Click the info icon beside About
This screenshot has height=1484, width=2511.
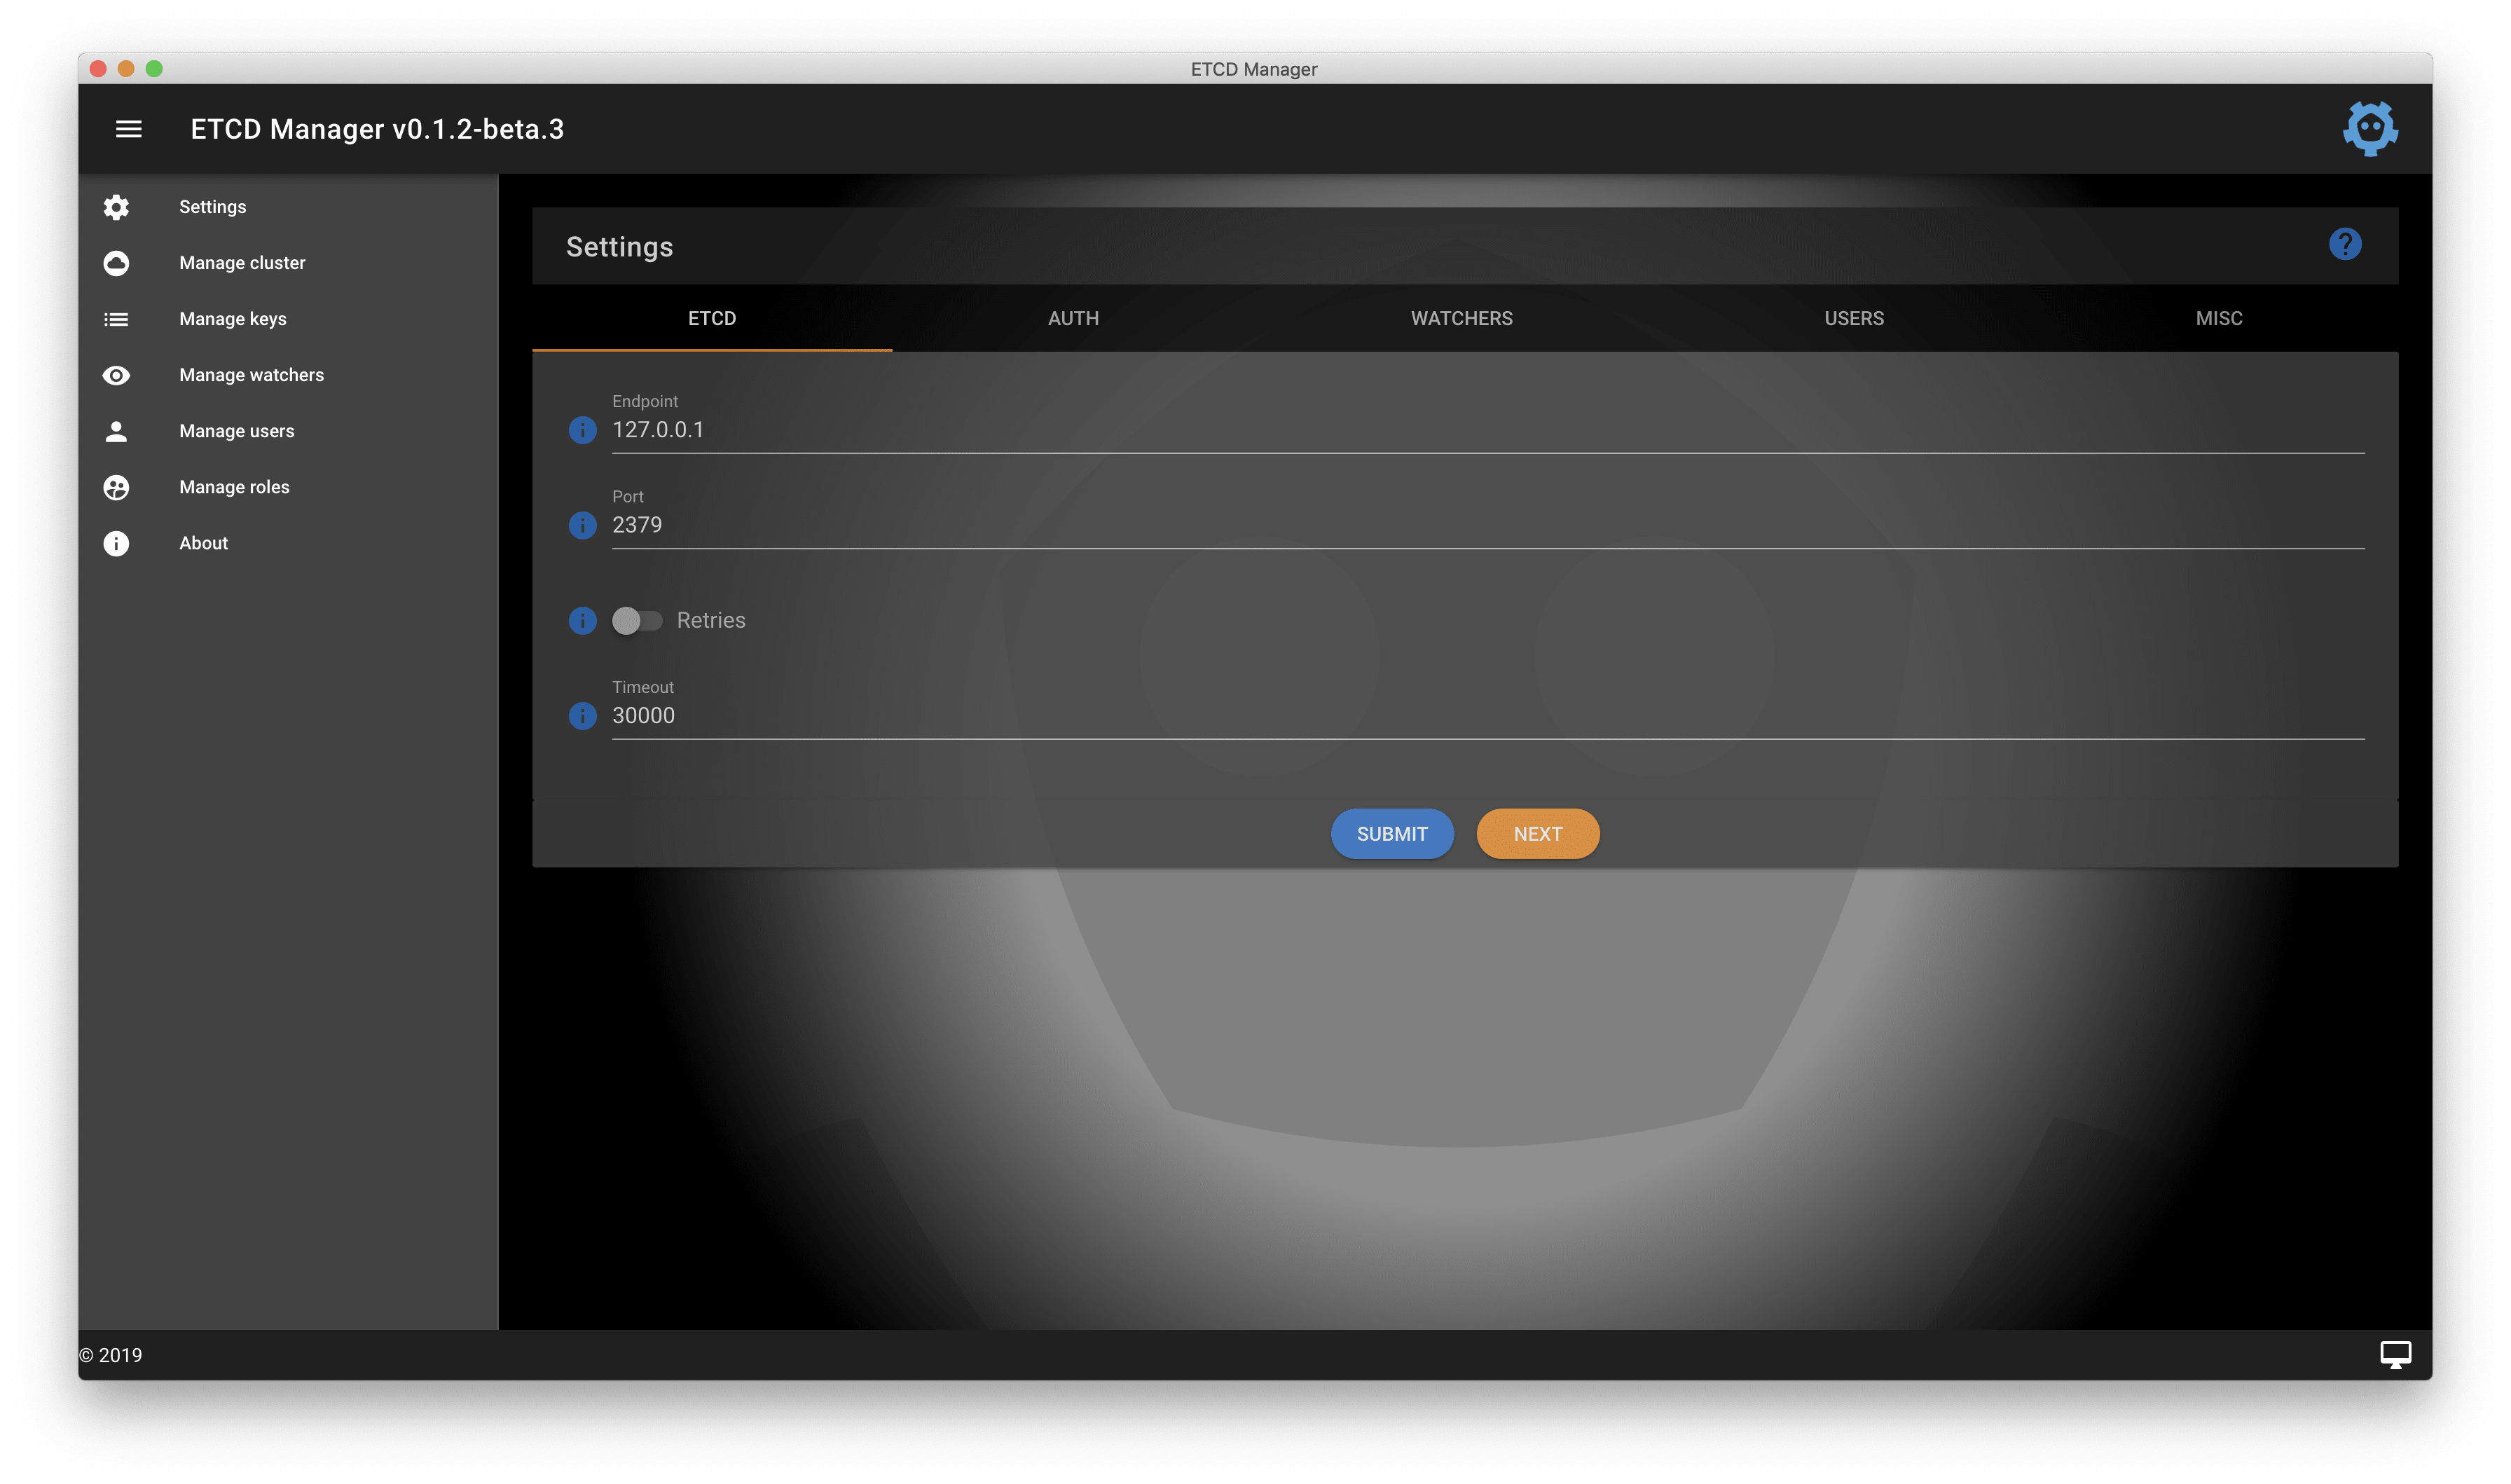coord(116,543)
